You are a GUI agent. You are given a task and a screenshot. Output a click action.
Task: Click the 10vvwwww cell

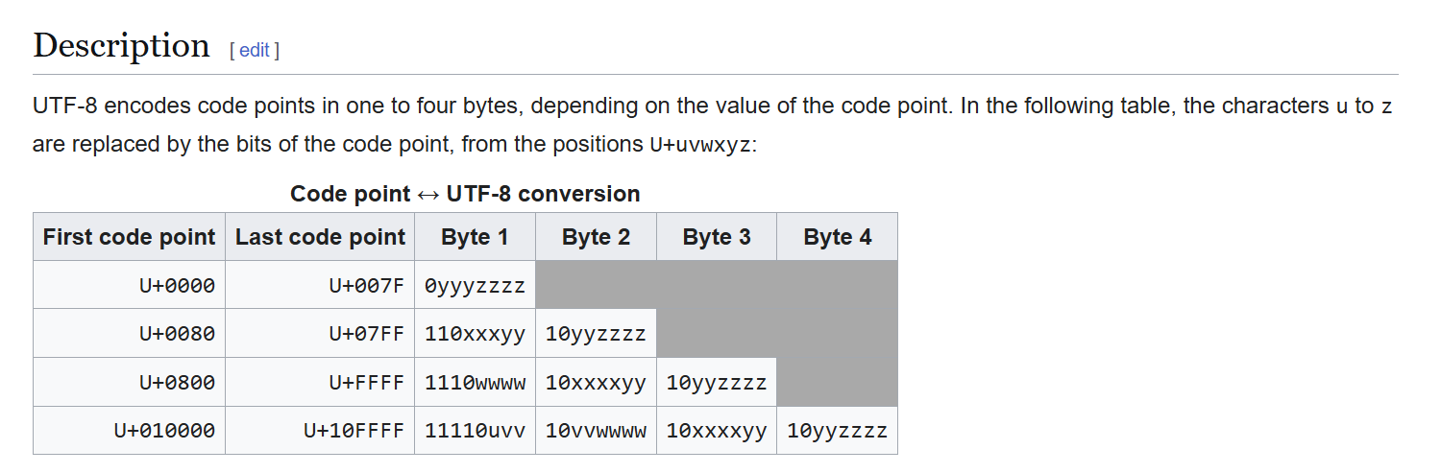(596, 431)
